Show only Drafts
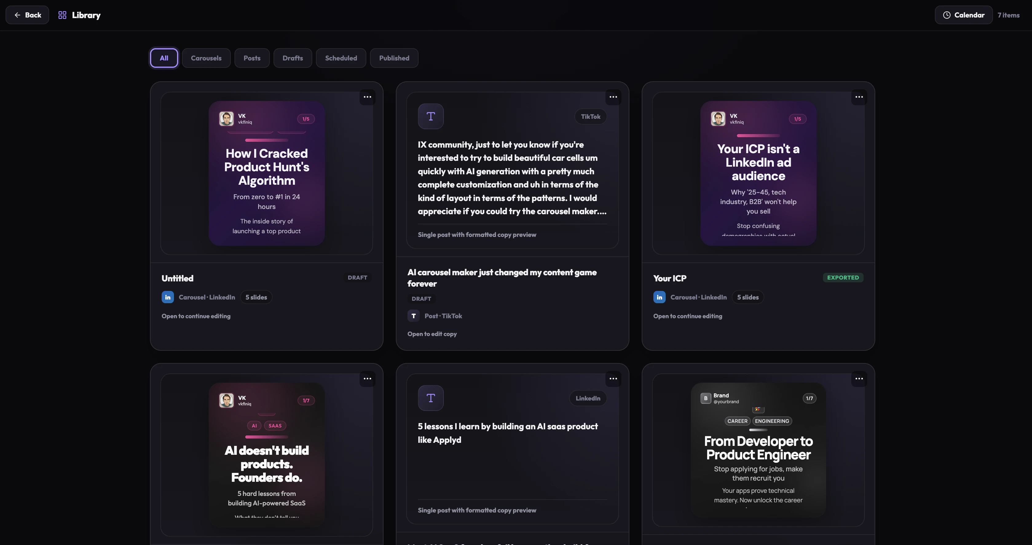 pos(293,58)
